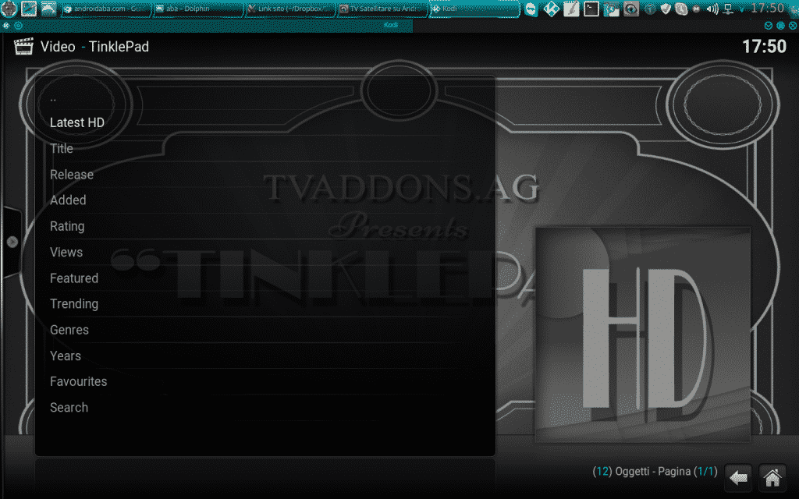Open the Featured category
Viewport: 799px width, 499px height.
pyautogui.click(x=265, y=278)
